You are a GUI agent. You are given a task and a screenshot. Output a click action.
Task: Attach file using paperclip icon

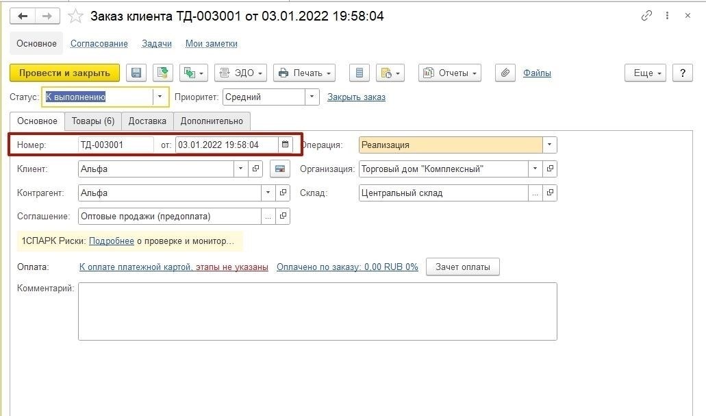(x=505, y=73)
